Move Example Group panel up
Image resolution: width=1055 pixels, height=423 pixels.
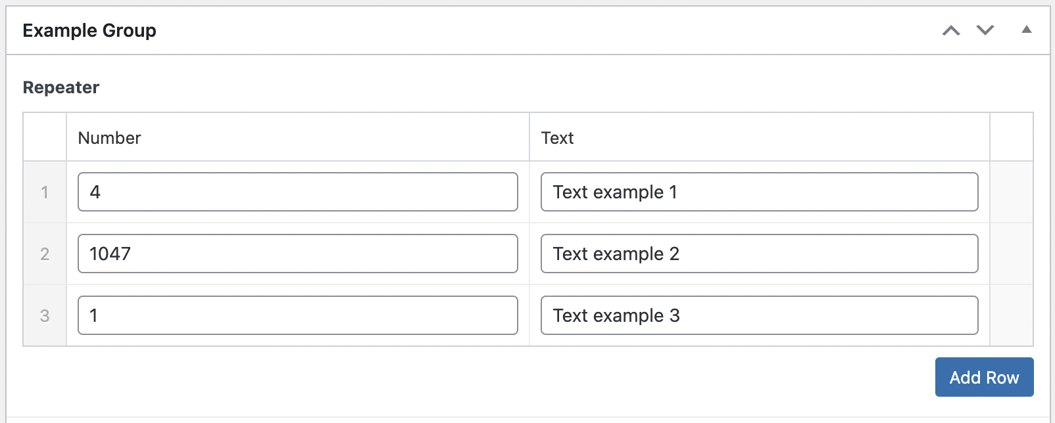pos(951,30)
